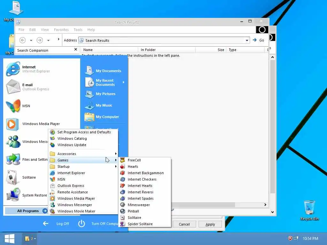
Task: Click the Forward navigation button
Action: coord(40,40)
